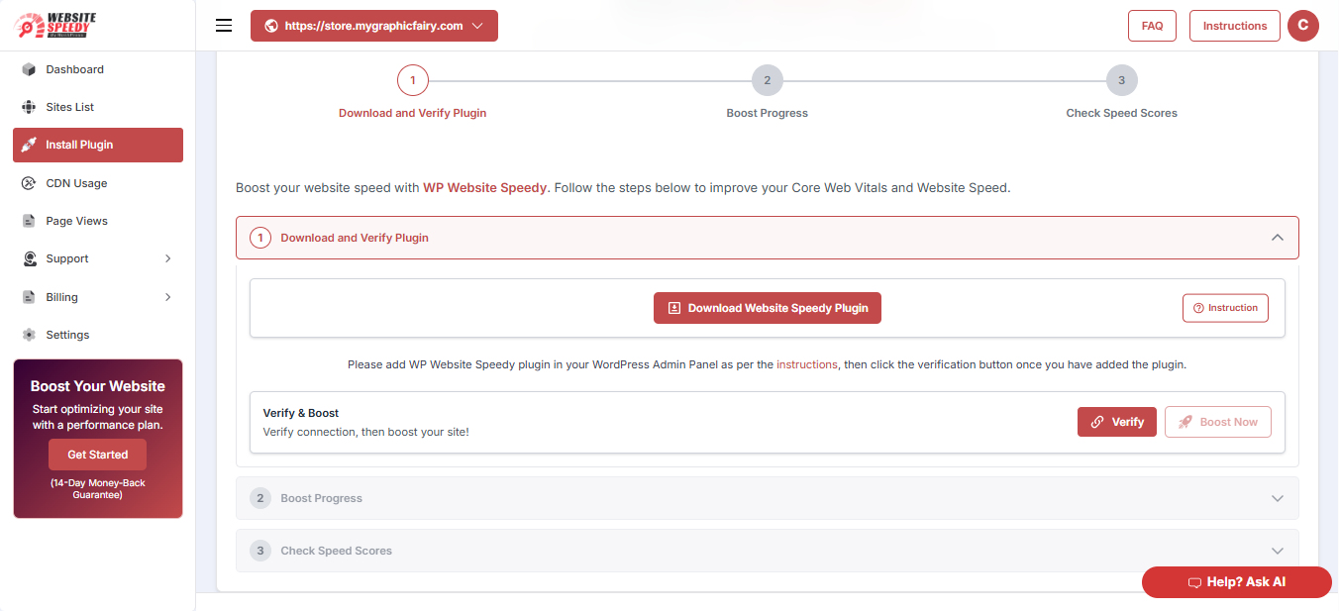The height and width of the screenshot is (611, 1339).
Task: Click the WP Website Speedy link text
Action: (485, 187)
